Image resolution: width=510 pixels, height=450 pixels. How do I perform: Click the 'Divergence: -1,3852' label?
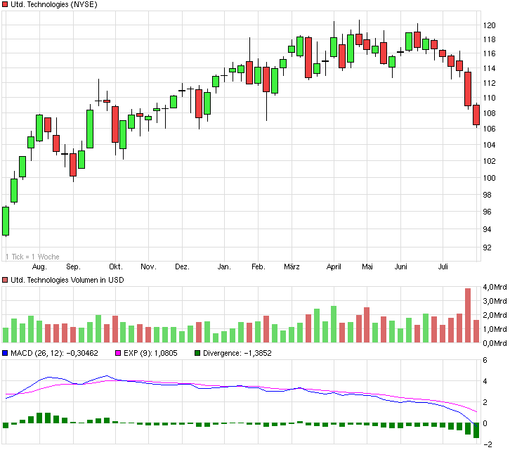(237, 353)
